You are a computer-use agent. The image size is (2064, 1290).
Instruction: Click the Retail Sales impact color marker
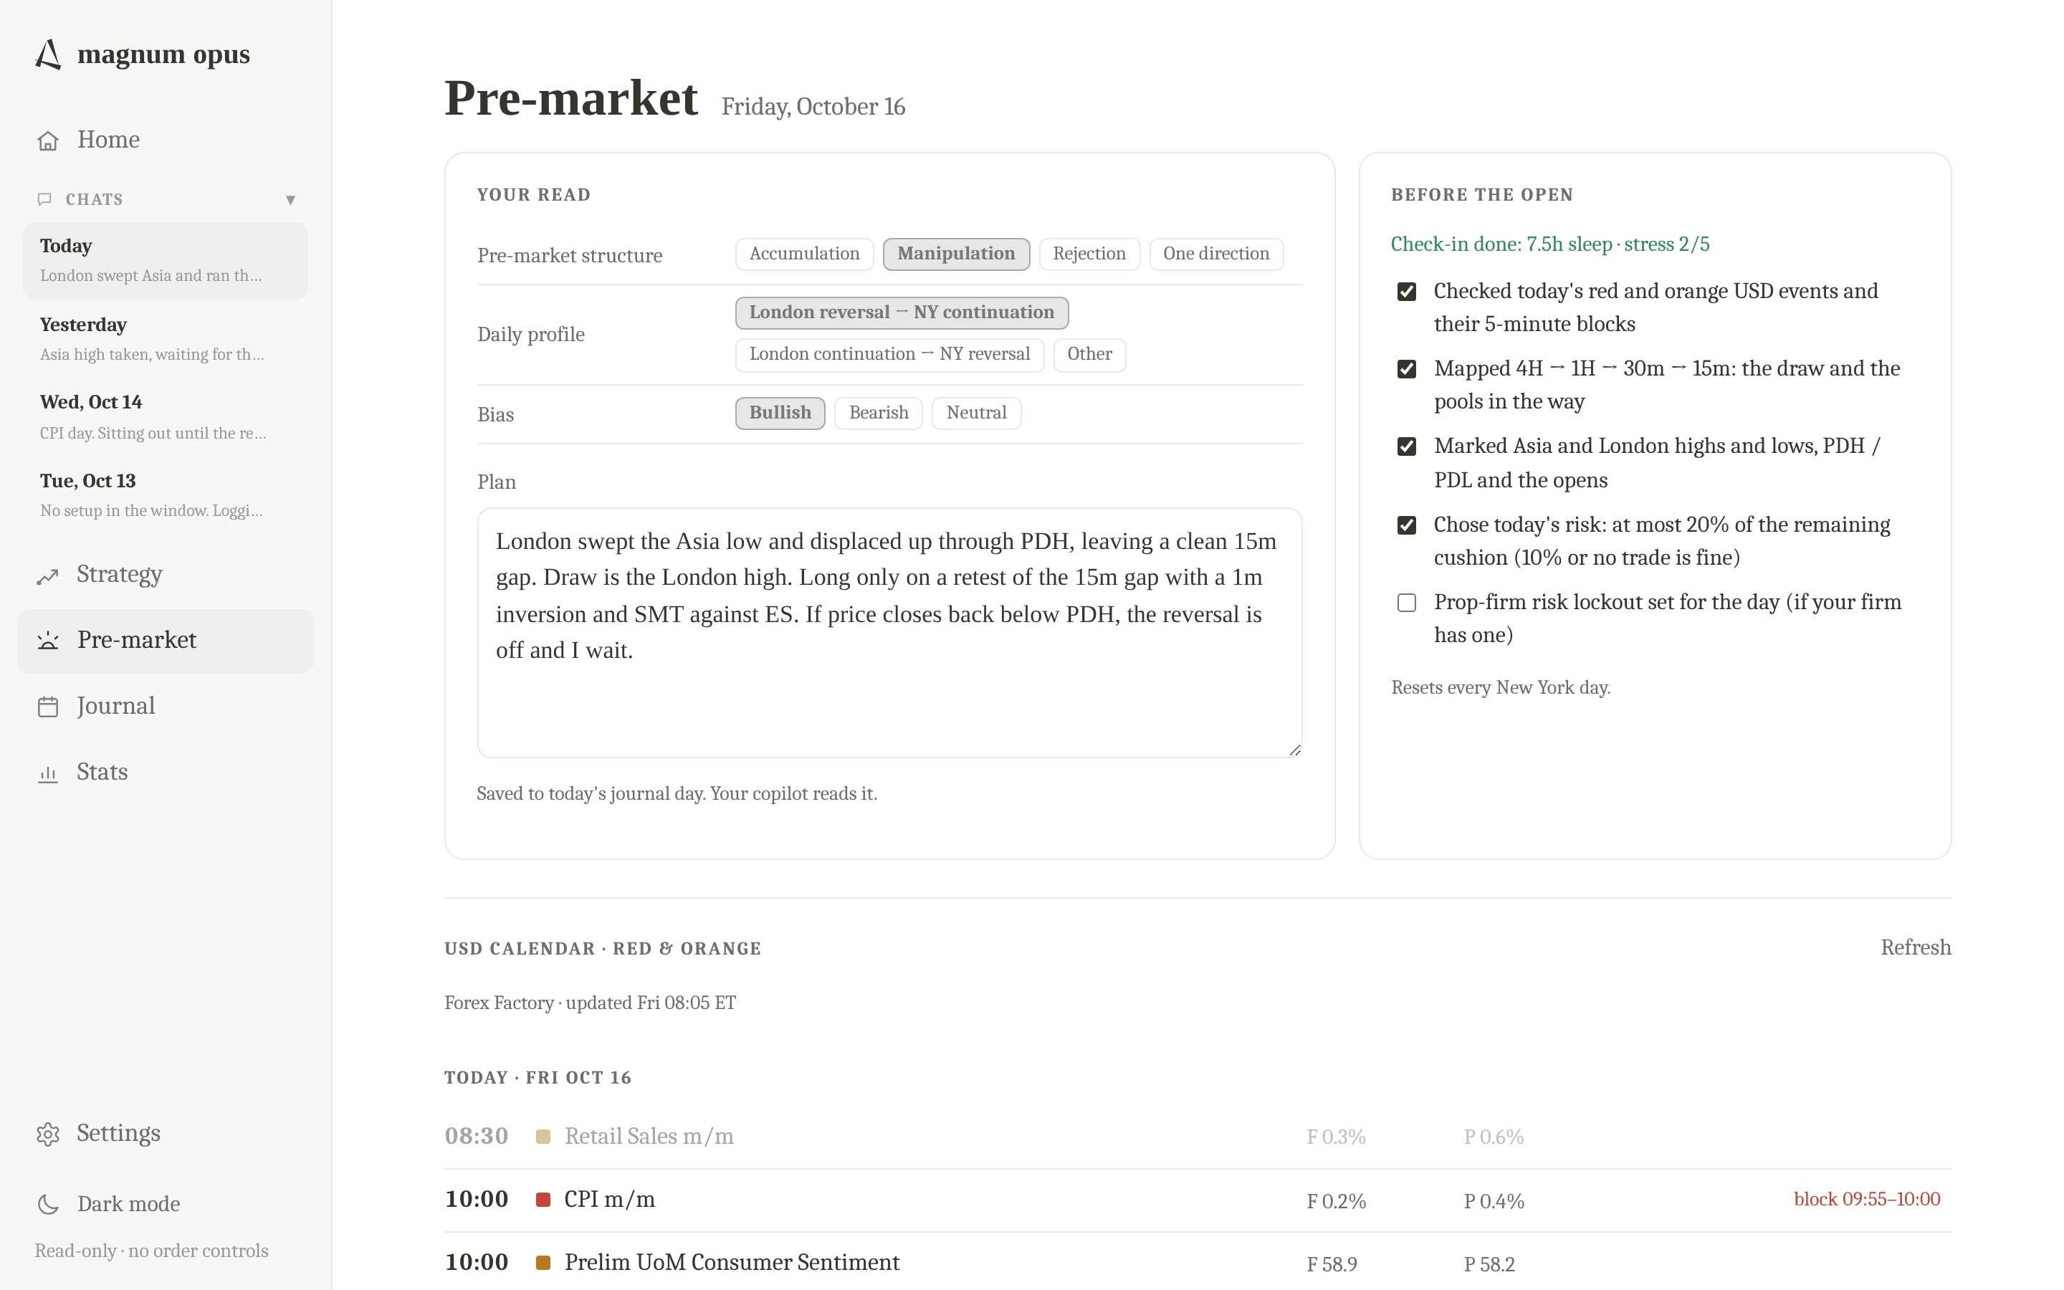[x=543, y=1137]
